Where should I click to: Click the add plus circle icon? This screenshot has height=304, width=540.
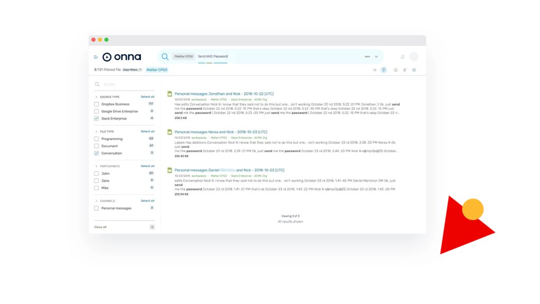[414, 70]
